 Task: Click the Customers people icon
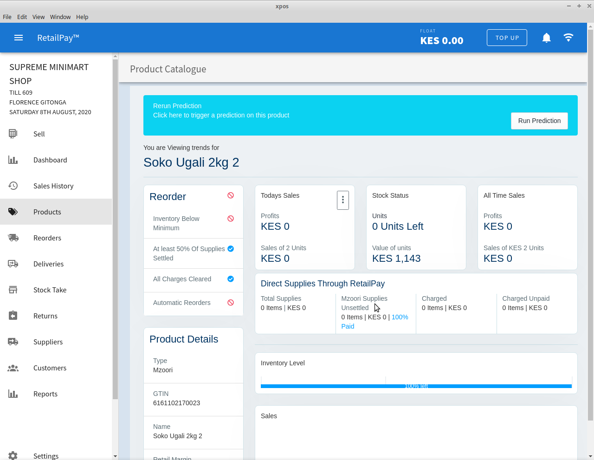13,368
